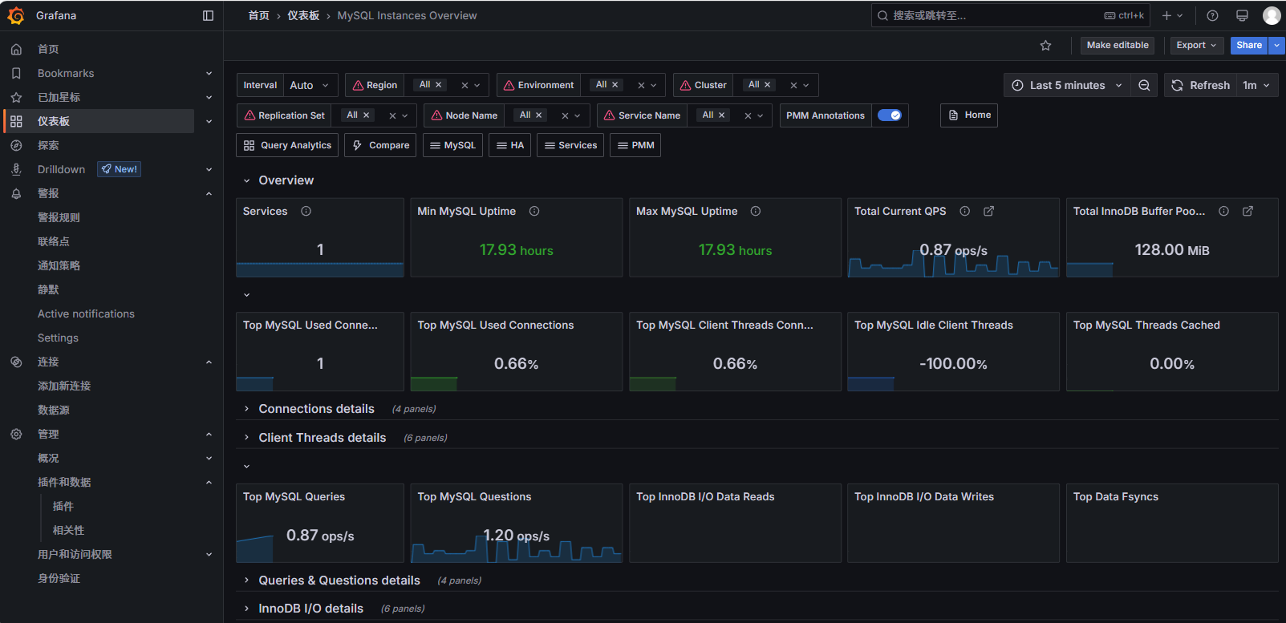This screenshot has height=623, width=1286.
Task: Dock or undock the sidebar menu icon
Action: click(208, 15)
